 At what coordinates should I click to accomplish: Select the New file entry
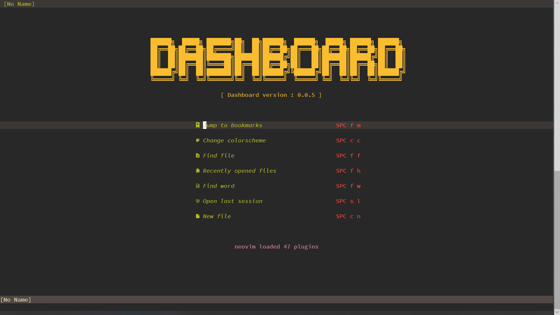(217, 216)
